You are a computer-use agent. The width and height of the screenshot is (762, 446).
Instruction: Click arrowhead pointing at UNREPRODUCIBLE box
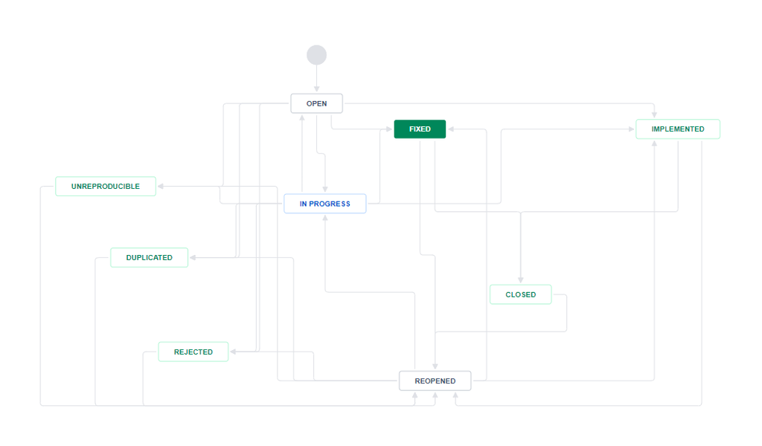[161, 187]
